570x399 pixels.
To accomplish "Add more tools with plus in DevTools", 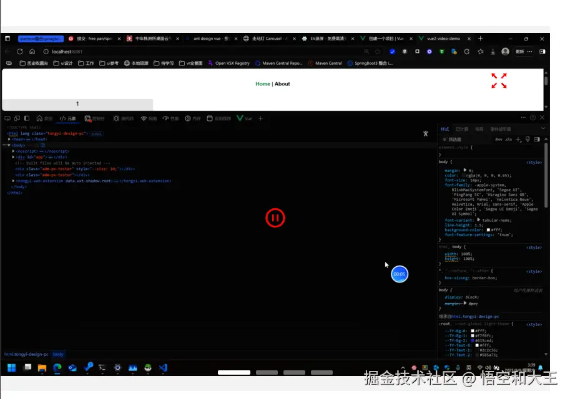I will coord(260,118).
